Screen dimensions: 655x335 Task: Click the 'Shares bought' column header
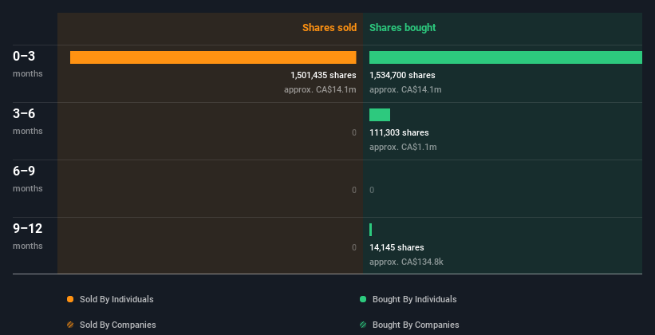tap(402, 28)
